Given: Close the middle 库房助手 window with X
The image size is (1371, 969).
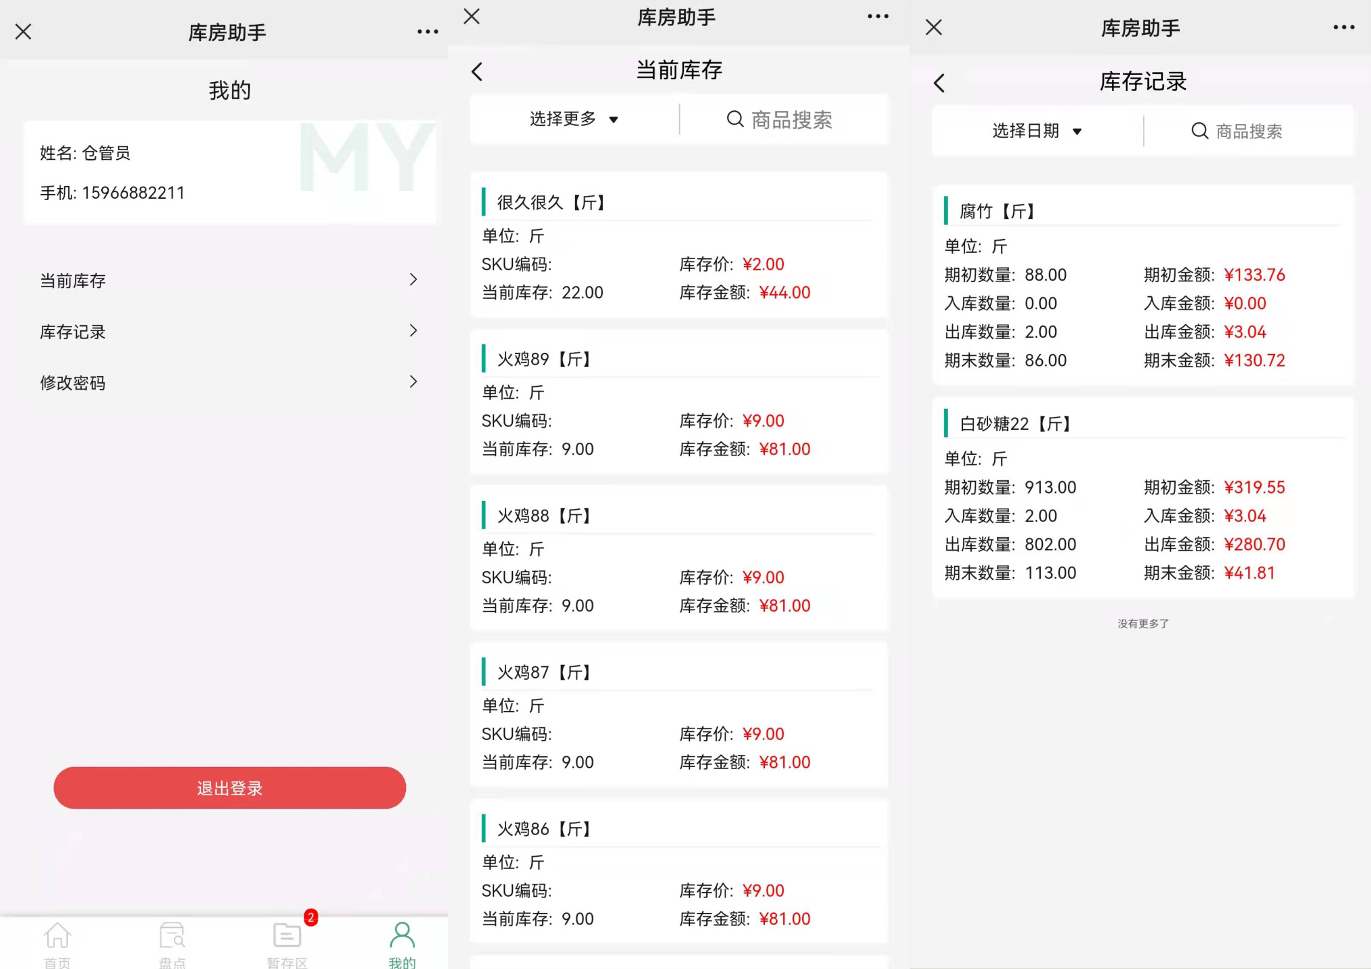Looking at the screenshot, I should [x=472, y=17].
